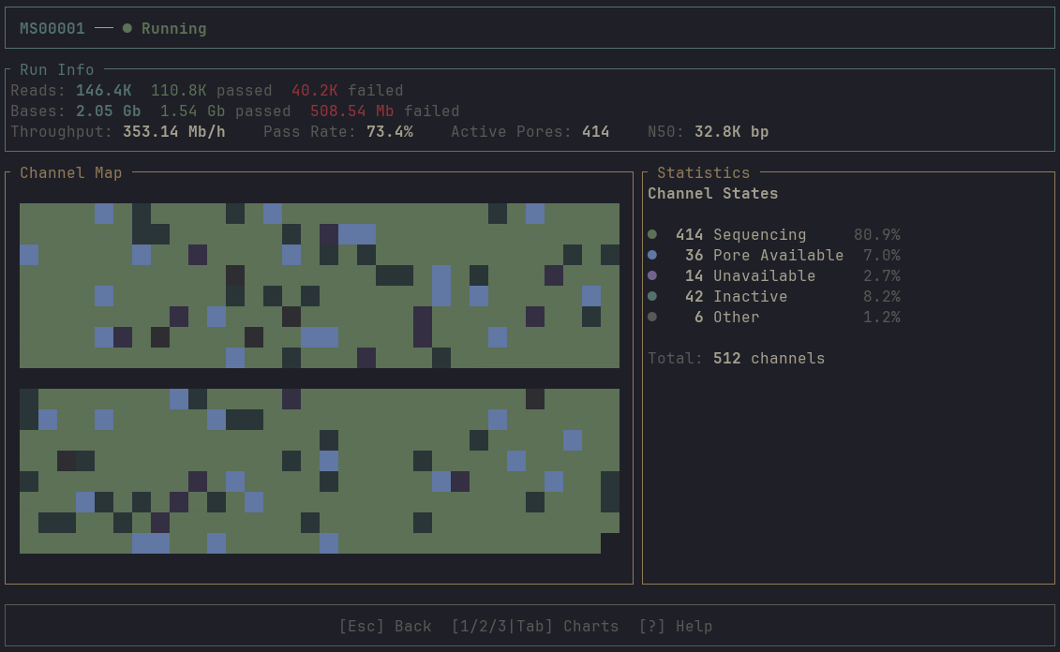This screenshot has width=1060, height=652.
Task: Click the teal Inactive state icon
Action: (653, 296)
